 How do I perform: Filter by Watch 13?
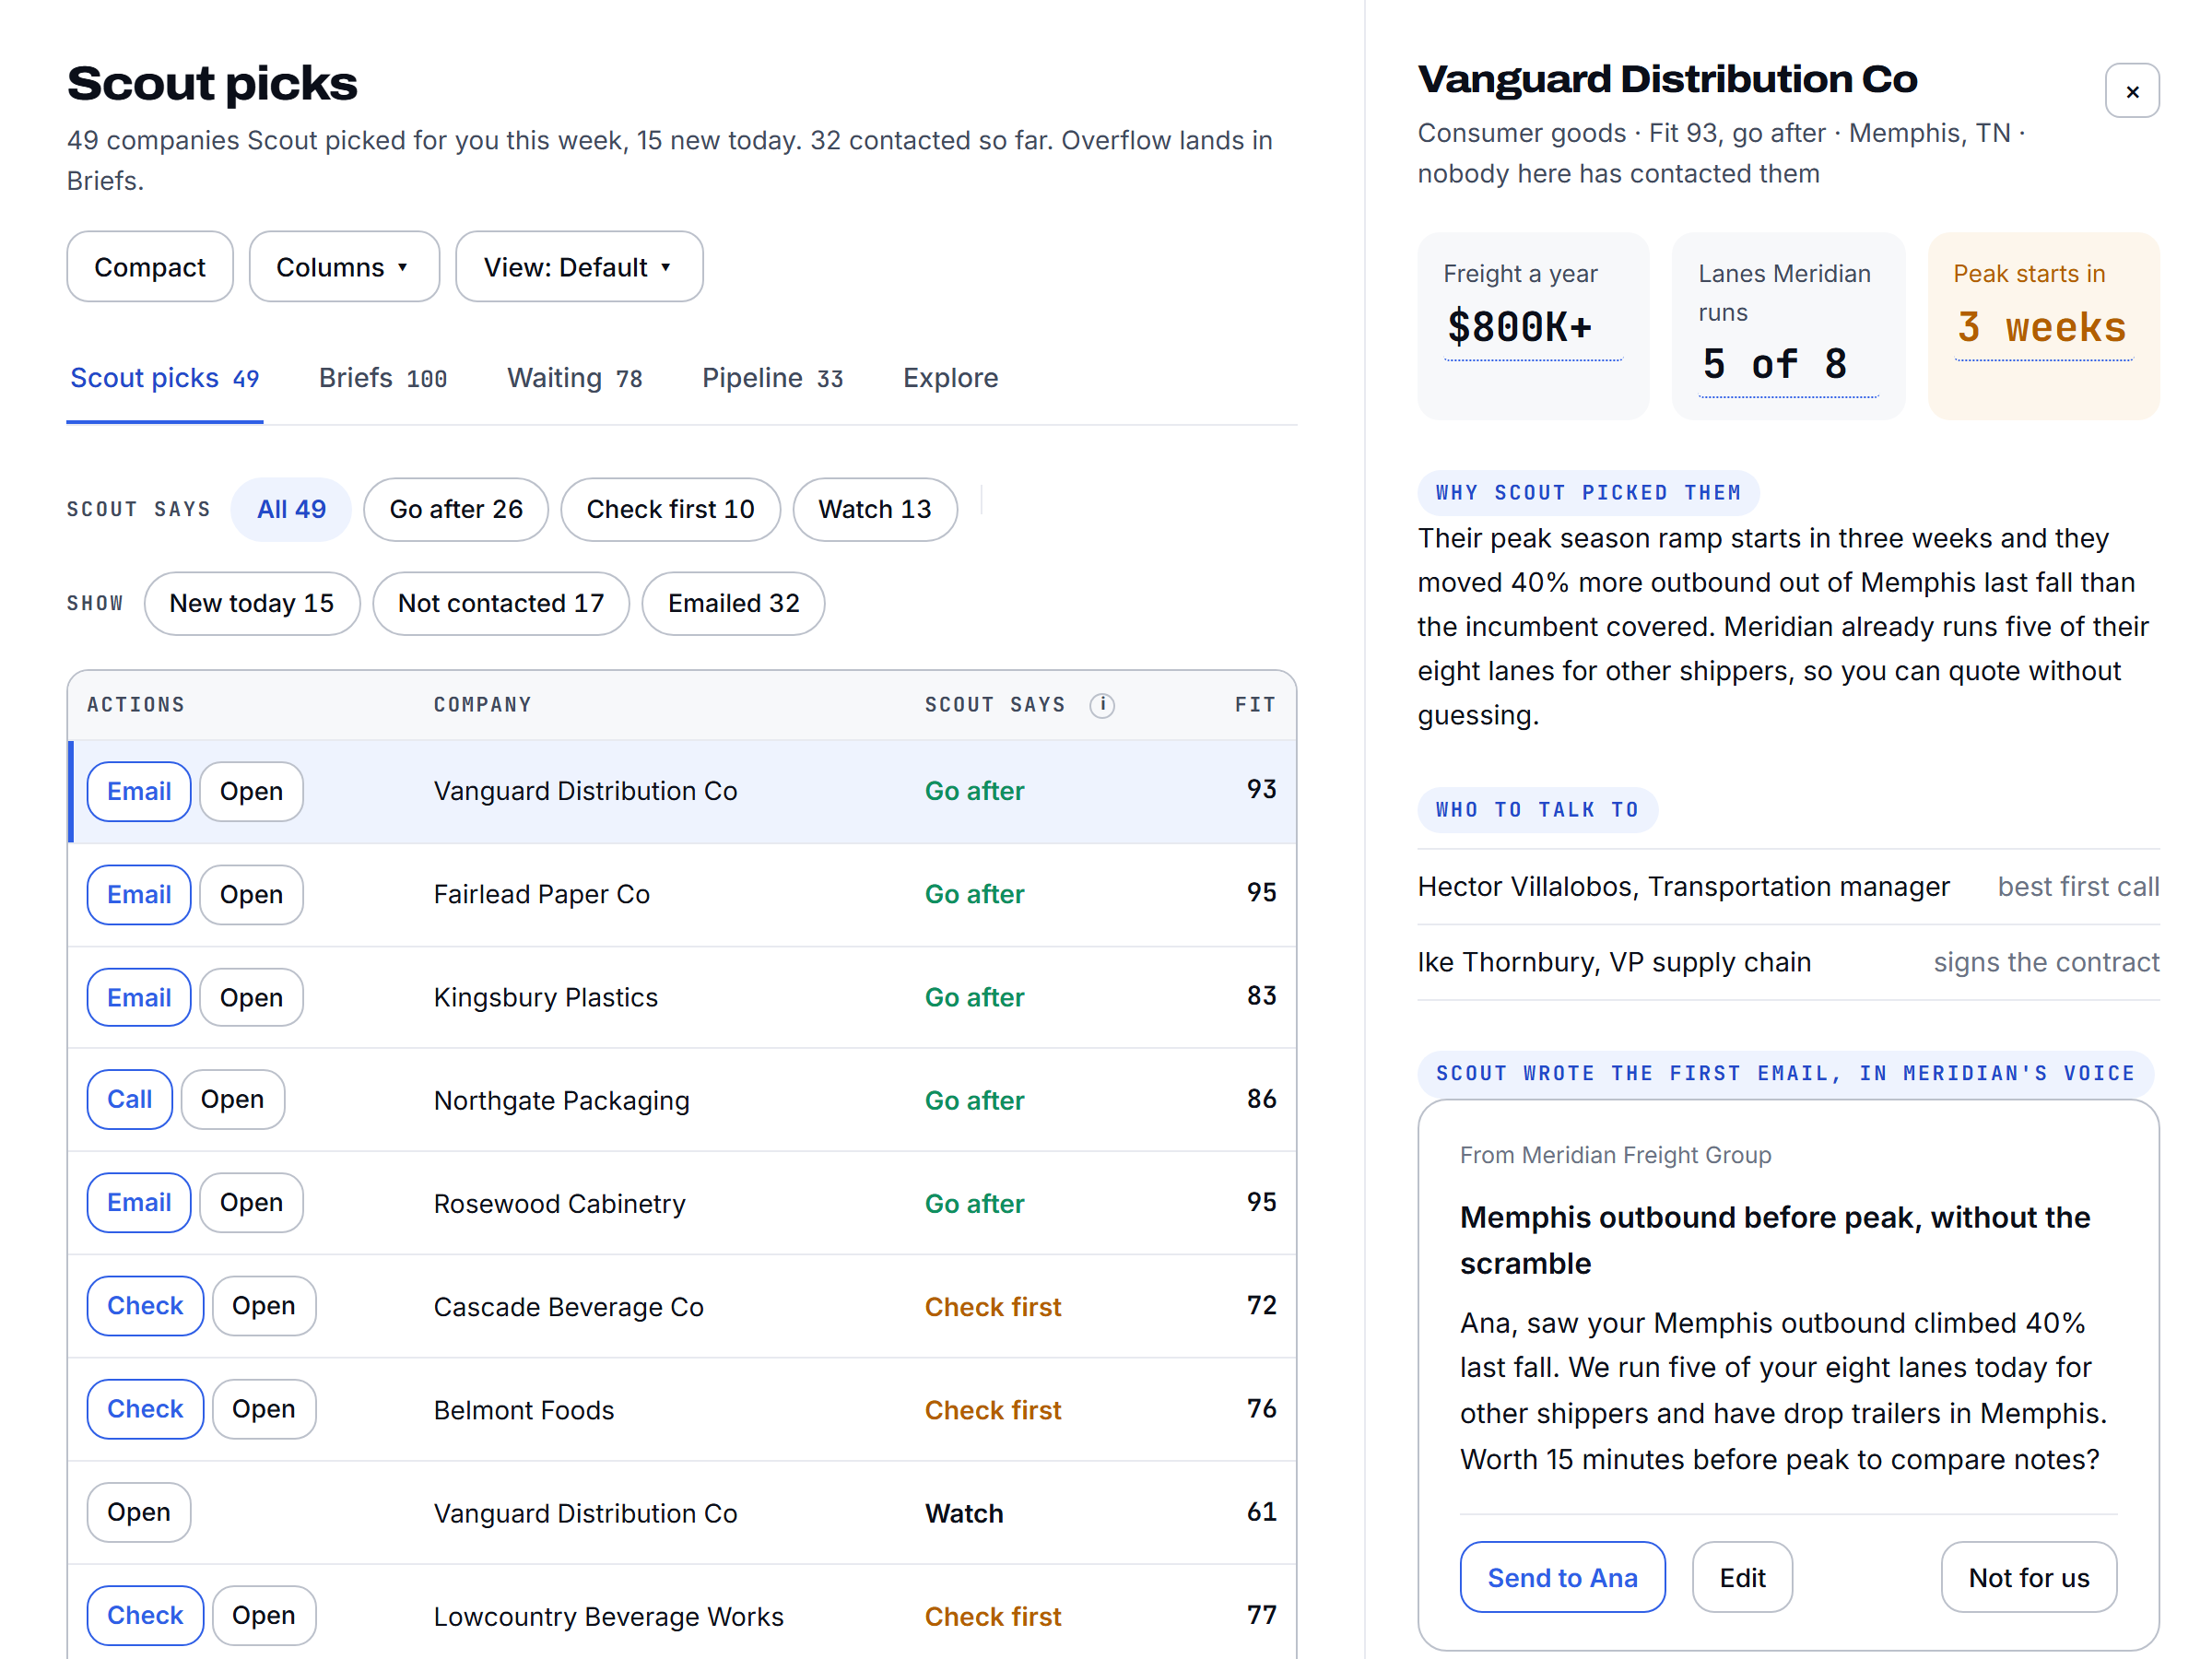click(875, 509)
